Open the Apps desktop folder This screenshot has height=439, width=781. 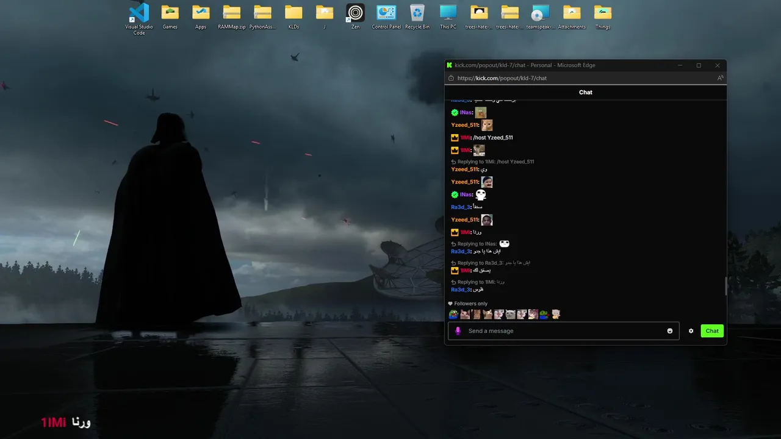[201, 17]
